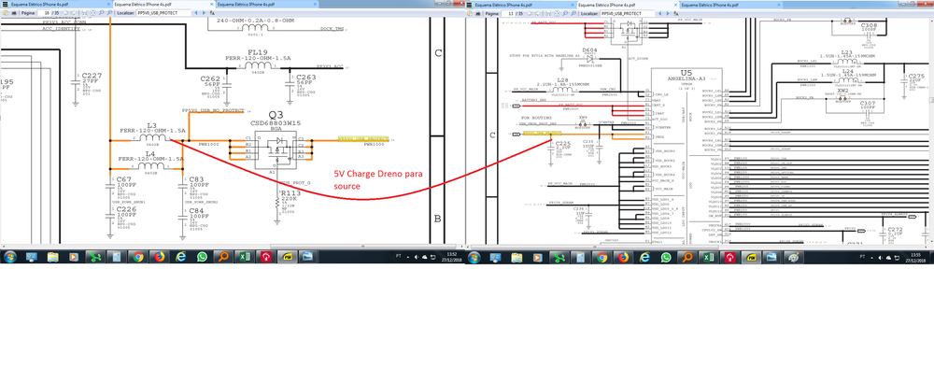Open Firefox from the left taskbar
The image size is (934, 383).
pyautogui.click(x=159, y=256)
